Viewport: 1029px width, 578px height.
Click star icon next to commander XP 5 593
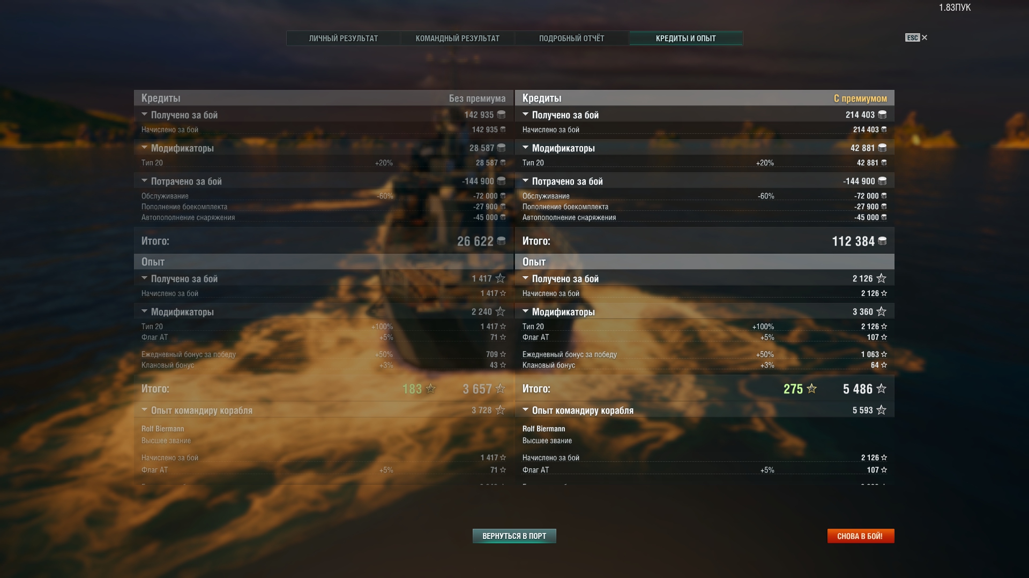tap(882, 410)
